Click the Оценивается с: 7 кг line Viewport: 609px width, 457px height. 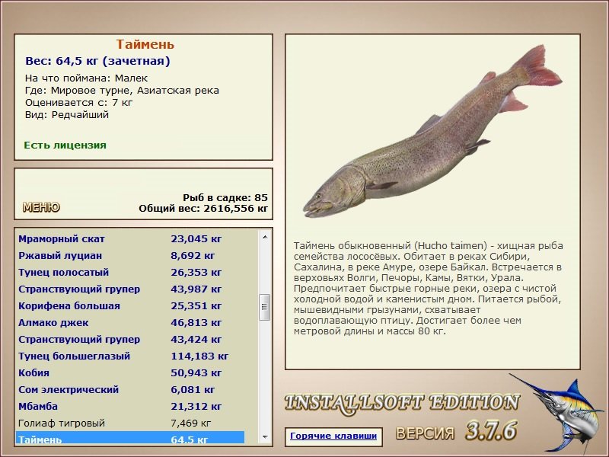click(x=79, y=103)
